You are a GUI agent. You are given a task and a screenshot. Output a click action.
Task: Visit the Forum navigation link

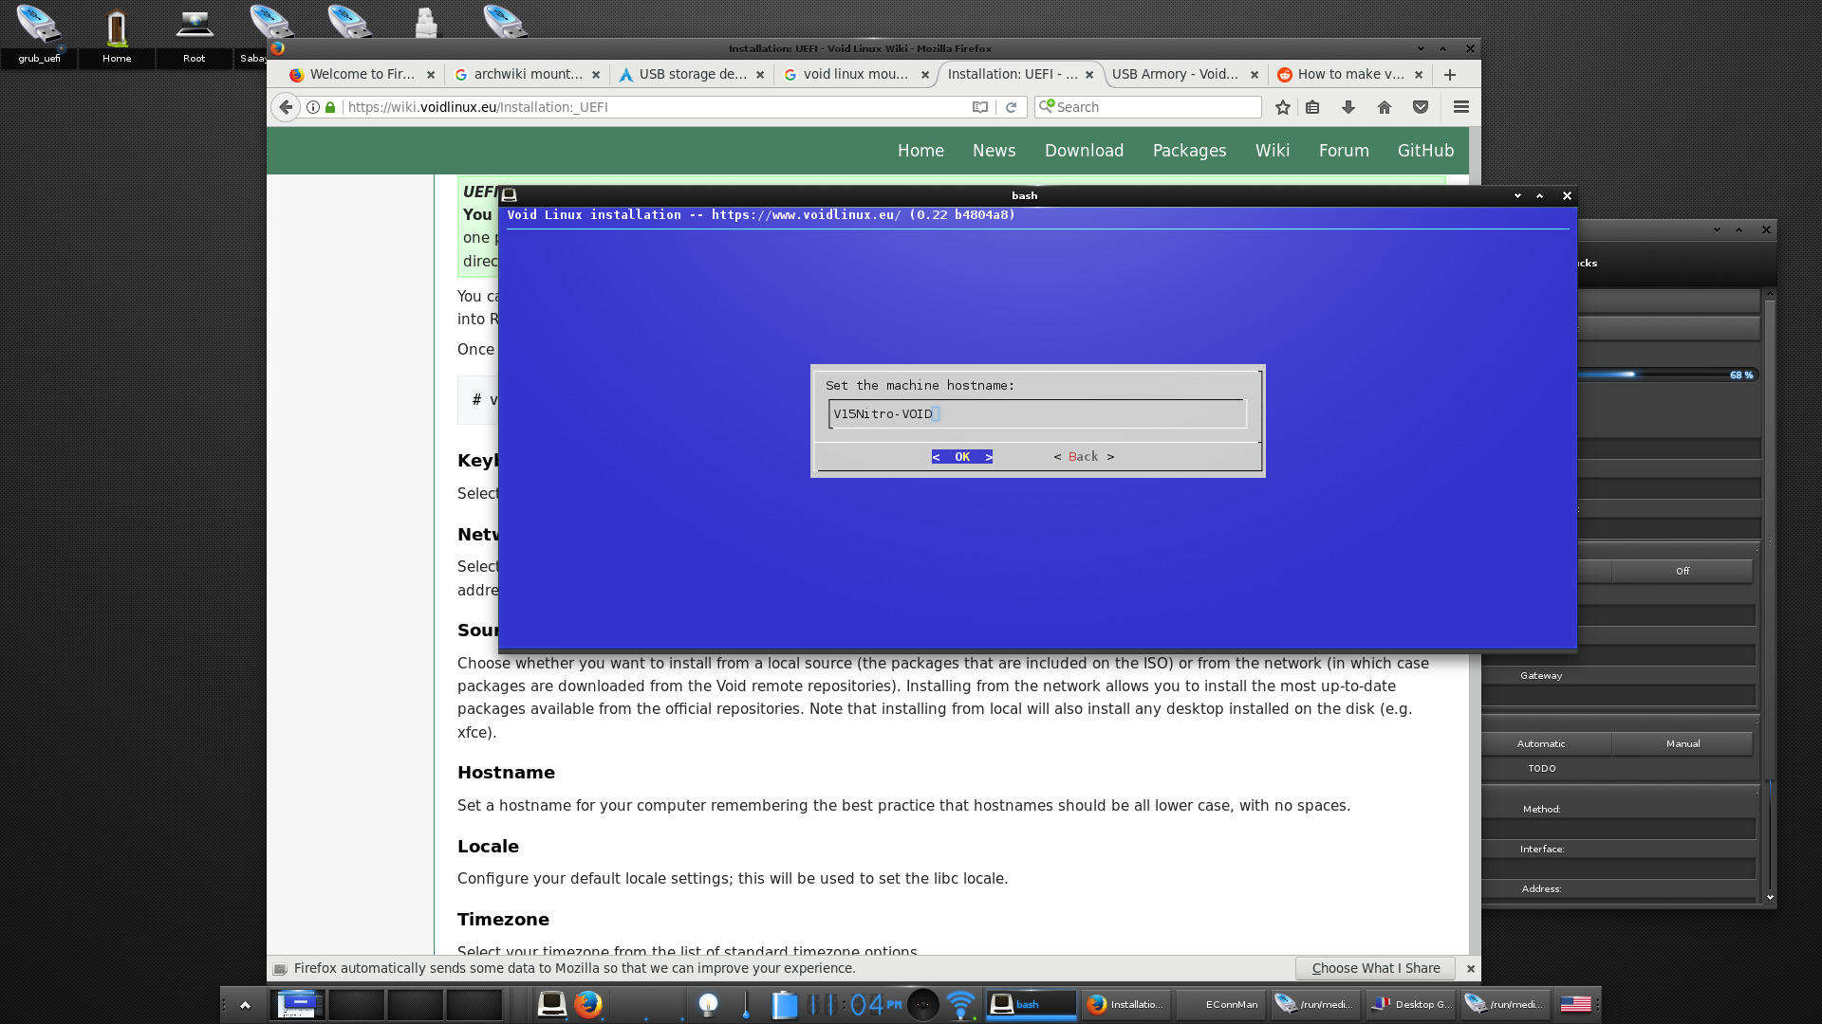1344,151
